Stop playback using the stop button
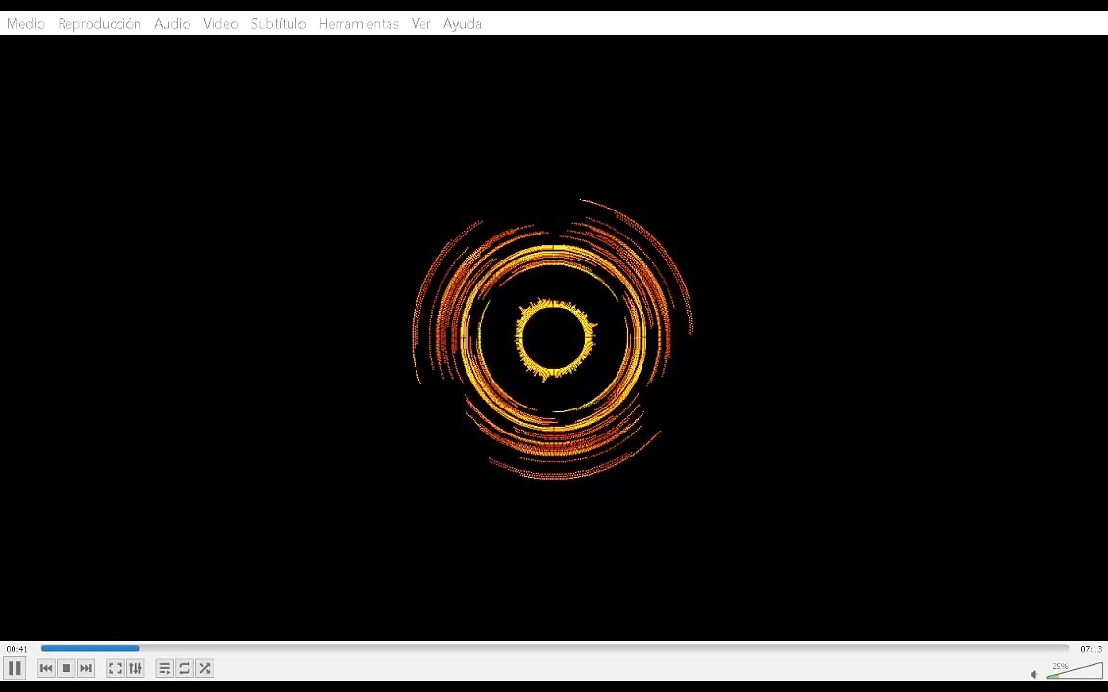Image resolution: width=1108 pixels, height=692 pixels. (65, 668)
